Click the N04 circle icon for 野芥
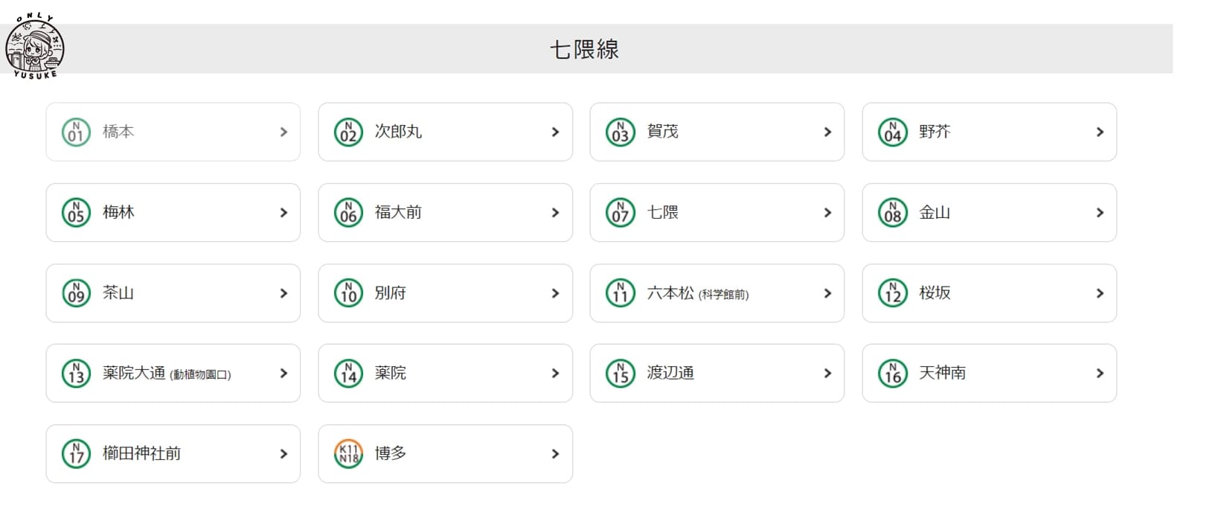 tap(892, 132)
